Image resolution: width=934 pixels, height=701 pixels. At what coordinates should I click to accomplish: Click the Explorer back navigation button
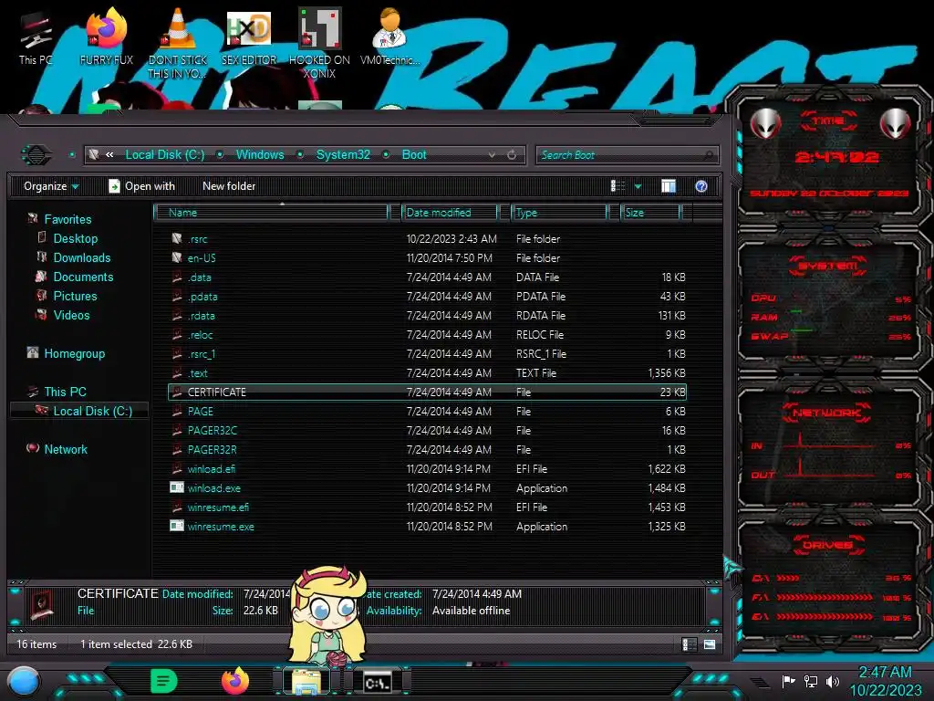tap(36, 155)
